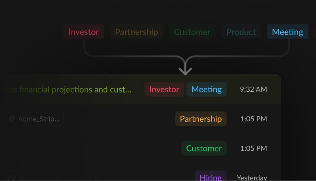This screenshot has width=316, height=181.
Task: Click the Investor tag on 9:32 AM email
Action: (164, 89)
